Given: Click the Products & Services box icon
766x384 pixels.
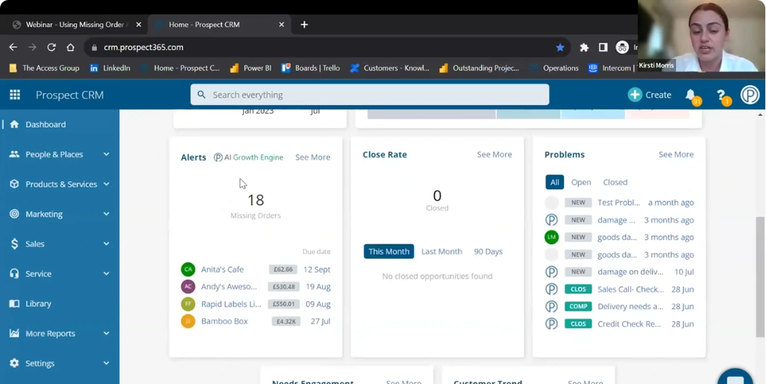Looking at the screenshot, I should pos(14,184).
